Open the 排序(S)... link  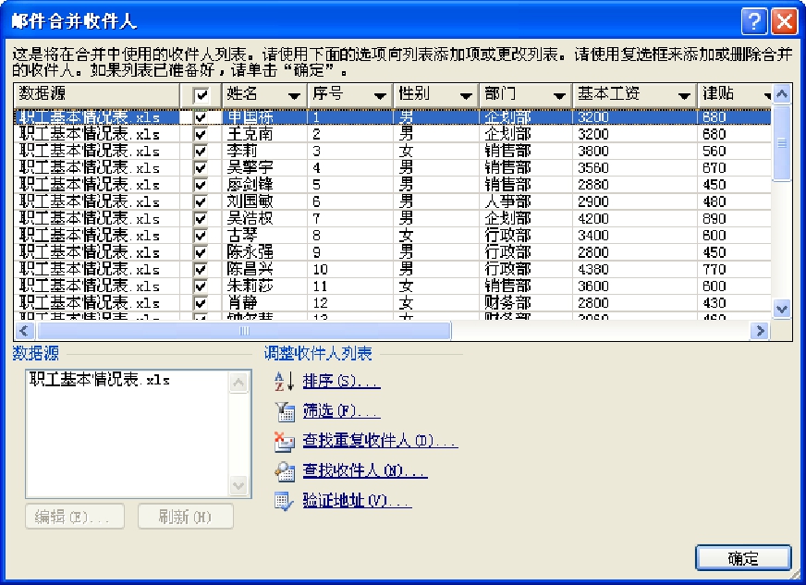pos(341,382)
